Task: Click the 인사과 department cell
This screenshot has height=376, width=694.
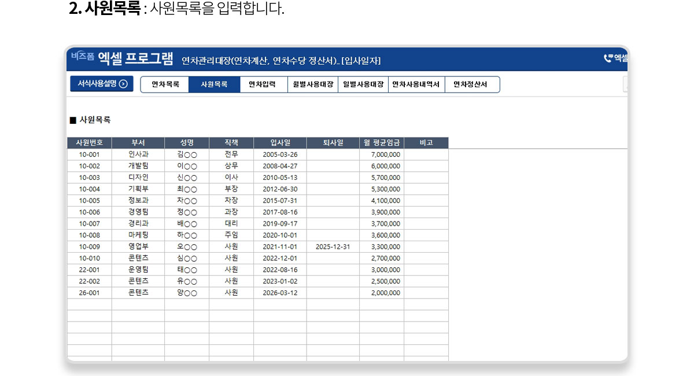Action: pos(138,154)
